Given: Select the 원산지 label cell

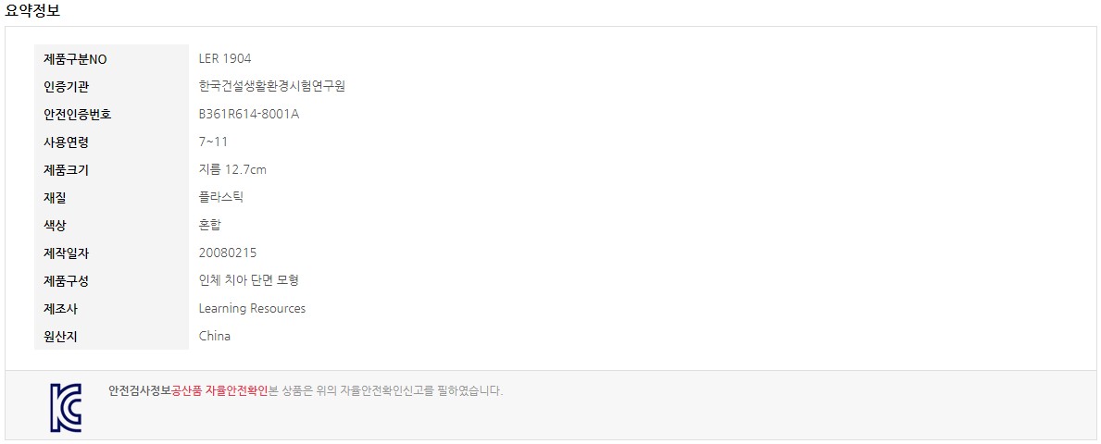Looking at the screenshot, I should 111,336.
